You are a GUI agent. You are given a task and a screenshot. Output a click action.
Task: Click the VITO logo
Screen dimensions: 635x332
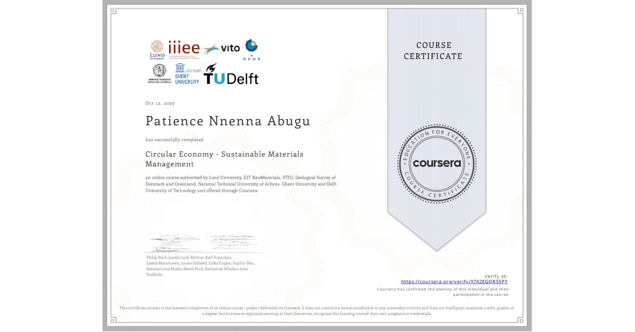(x=222, y=48)
